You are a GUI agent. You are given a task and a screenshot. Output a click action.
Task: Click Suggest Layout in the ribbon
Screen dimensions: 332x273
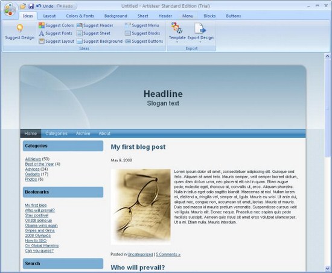(x=57, y=41)
